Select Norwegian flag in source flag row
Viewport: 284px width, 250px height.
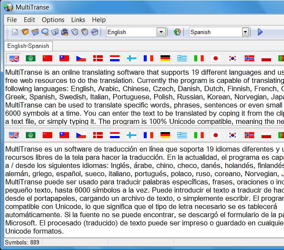click(249, 58)
